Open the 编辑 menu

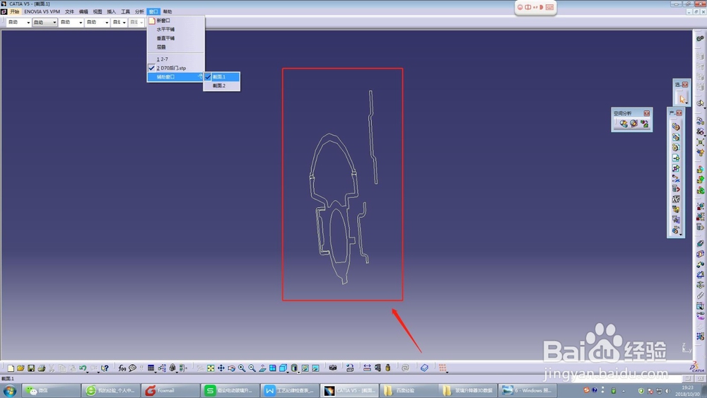(83, 12)
